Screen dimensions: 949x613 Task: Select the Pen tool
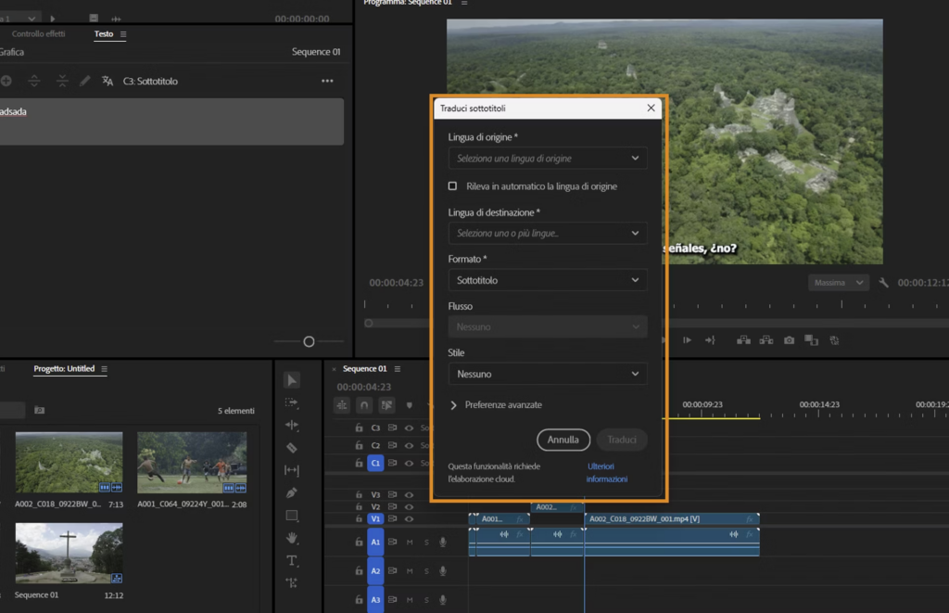[292, 493]
